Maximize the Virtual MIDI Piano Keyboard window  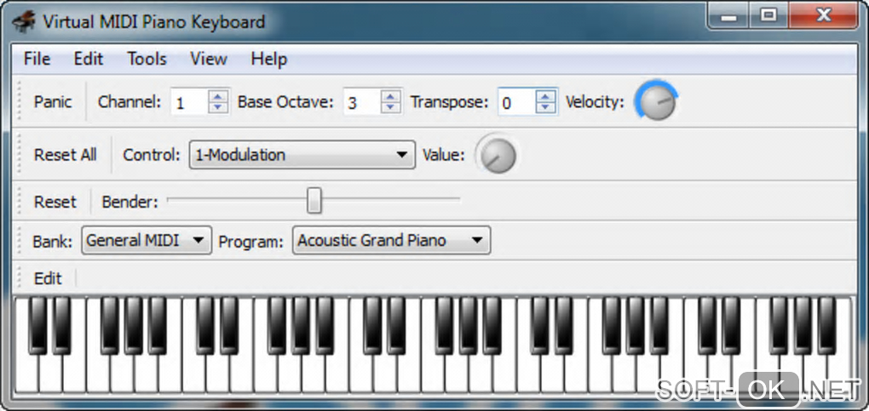[768, 17]
